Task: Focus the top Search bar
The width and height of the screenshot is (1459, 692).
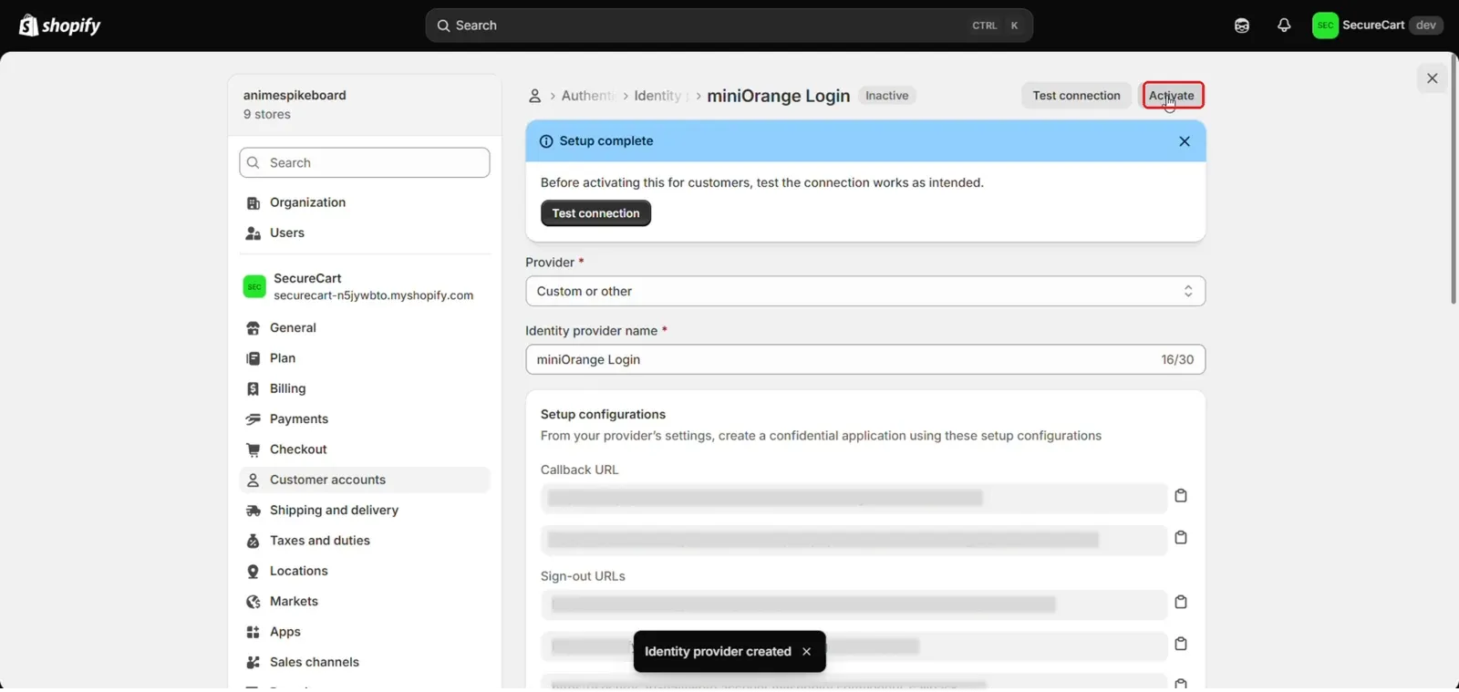Action: pos(729,26)
